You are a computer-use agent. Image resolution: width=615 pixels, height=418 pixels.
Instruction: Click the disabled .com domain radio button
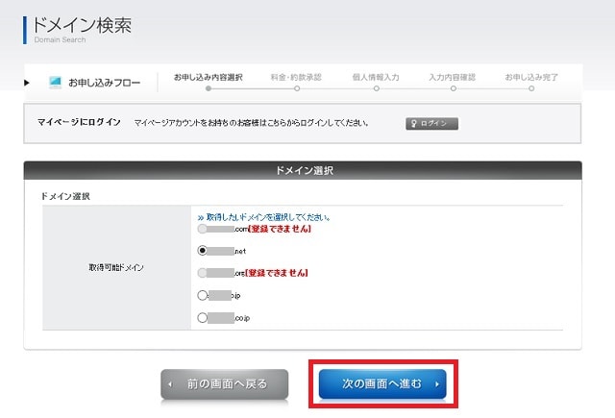click(202, 229)
